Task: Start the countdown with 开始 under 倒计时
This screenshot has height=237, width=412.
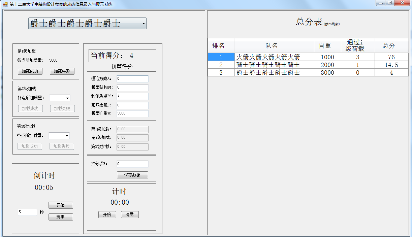Action: tap(61, 205)
